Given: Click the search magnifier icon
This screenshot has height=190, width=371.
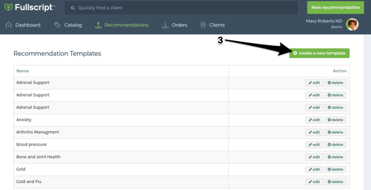Looking at the screenshot, I should [x=73, y=8].
